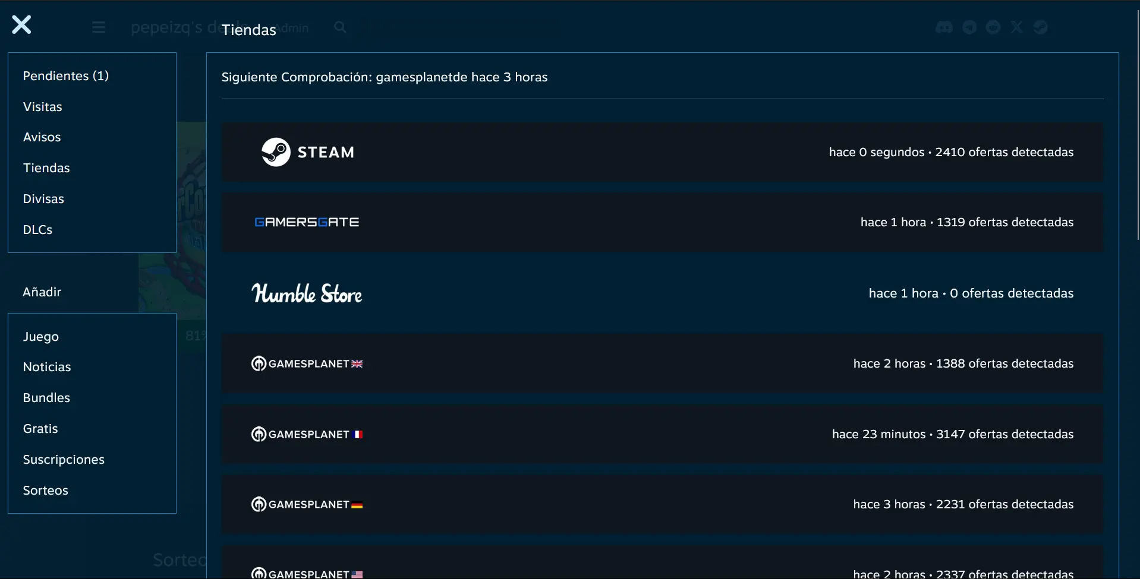
Task: Click the vertical scrollbar on the right edge
Action: 1138,125
